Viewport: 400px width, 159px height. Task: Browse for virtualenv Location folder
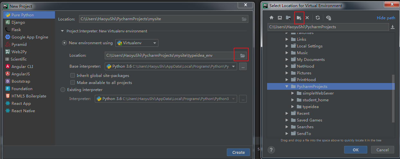coord(243,55)
